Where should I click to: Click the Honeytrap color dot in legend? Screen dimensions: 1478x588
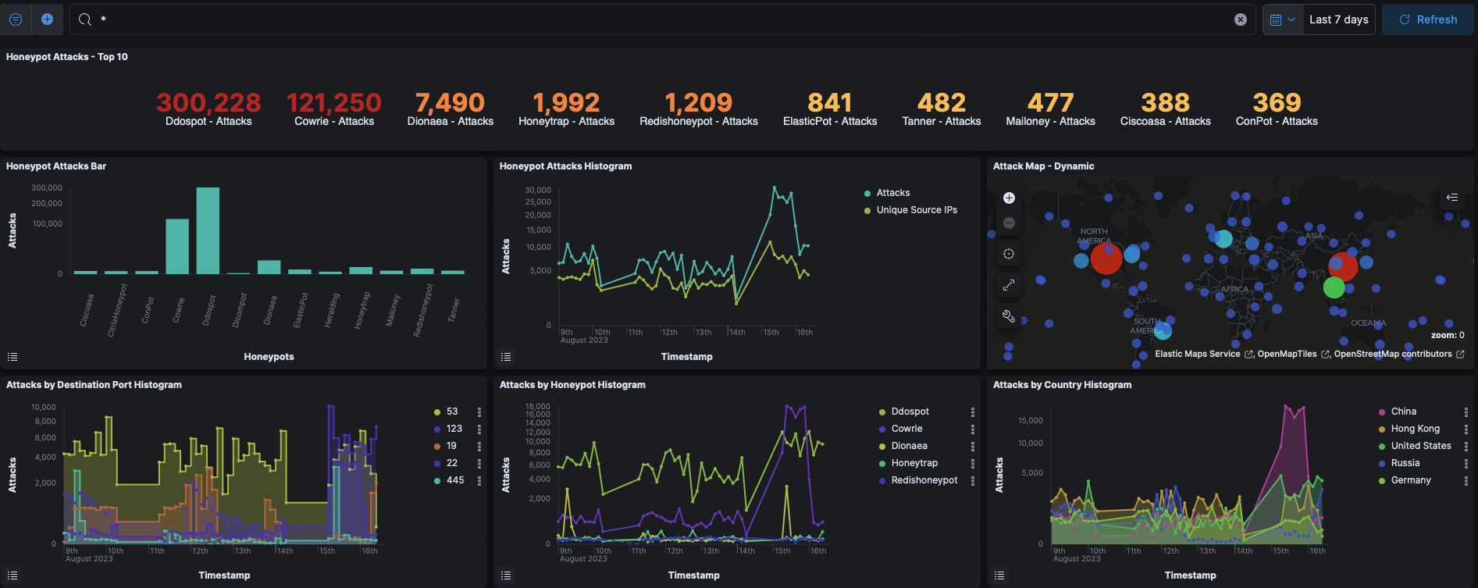pos(882,464)
